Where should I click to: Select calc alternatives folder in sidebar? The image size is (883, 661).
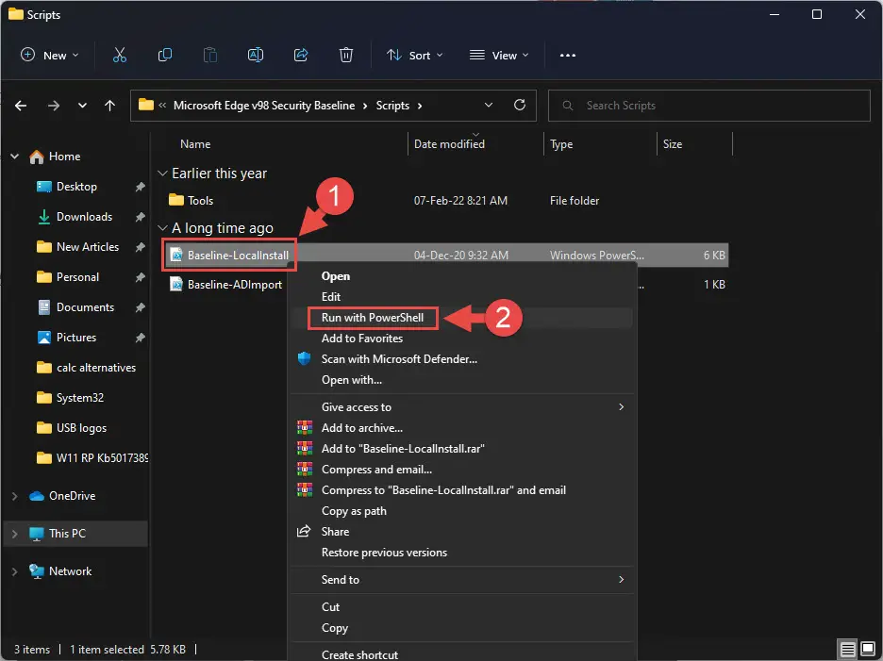click(x=96, y=368)
